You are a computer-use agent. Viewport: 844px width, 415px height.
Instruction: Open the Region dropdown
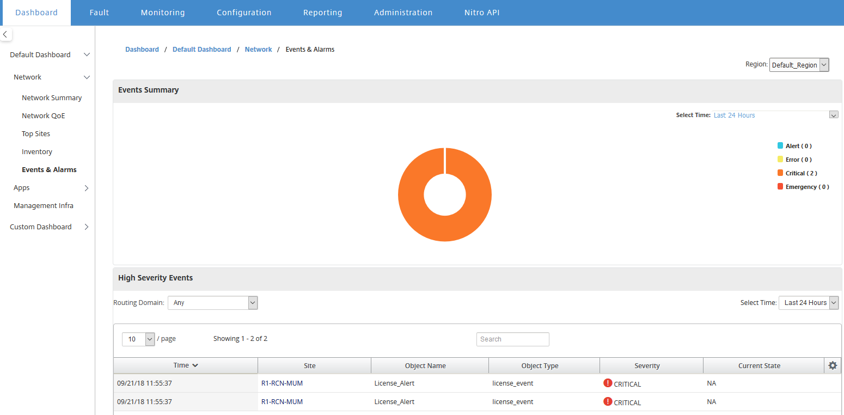point(799,65)
